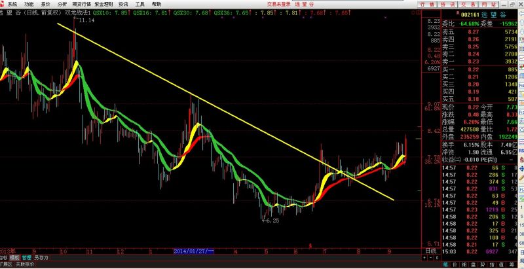Open the 分析 menu
The width and height of the screenshot is (524, 269).
tap(62, 4)
